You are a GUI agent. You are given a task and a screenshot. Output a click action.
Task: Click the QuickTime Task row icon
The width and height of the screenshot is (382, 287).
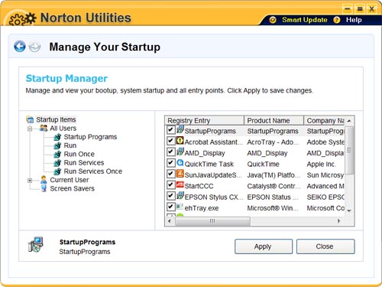click(180, 162)
